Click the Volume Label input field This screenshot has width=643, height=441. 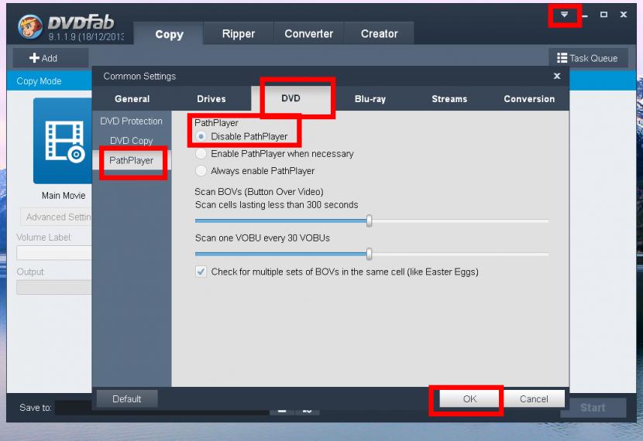(x=54, y=253)
